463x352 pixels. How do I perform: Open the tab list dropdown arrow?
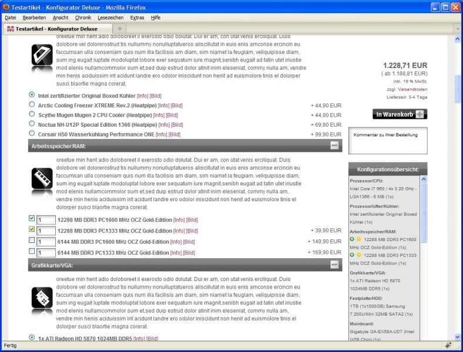pyautogui.click(x=458, y=29)
